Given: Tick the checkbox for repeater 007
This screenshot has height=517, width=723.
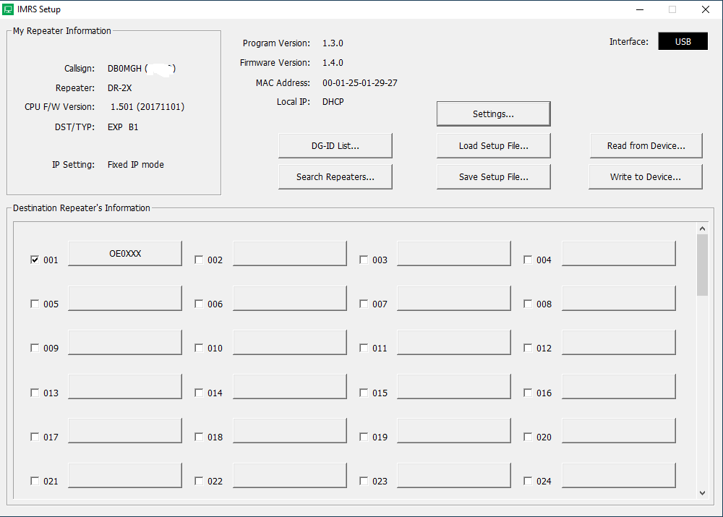Looking at the screenshot, I should pyautogui.click(x=364, y=304).
